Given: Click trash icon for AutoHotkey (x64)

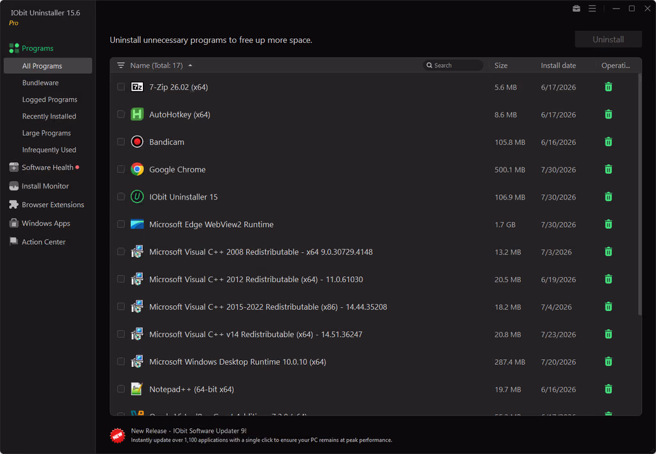Looking at the screenshot, I should [609, 114].
